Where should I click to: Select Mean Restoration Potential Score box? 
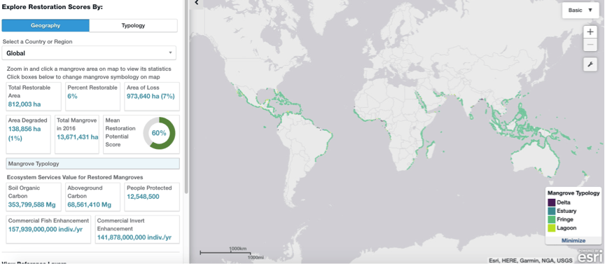click(x=141, y=134)
